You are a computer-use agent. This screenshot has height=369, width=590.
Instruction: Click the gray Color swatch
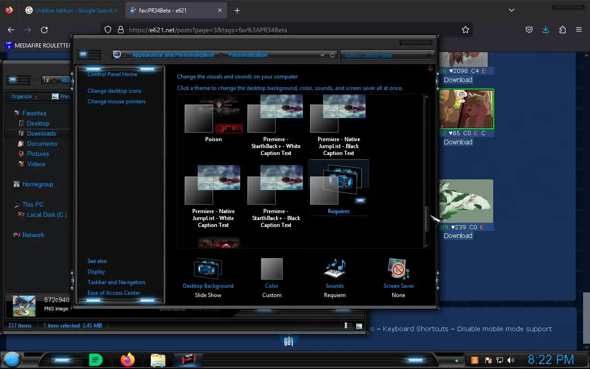271,269
